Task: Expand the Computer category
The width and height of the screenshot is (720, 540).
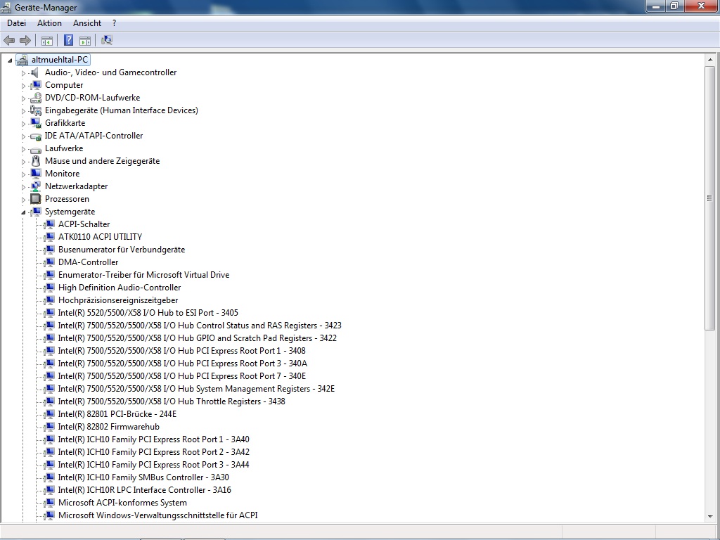Action: point(23,86)
